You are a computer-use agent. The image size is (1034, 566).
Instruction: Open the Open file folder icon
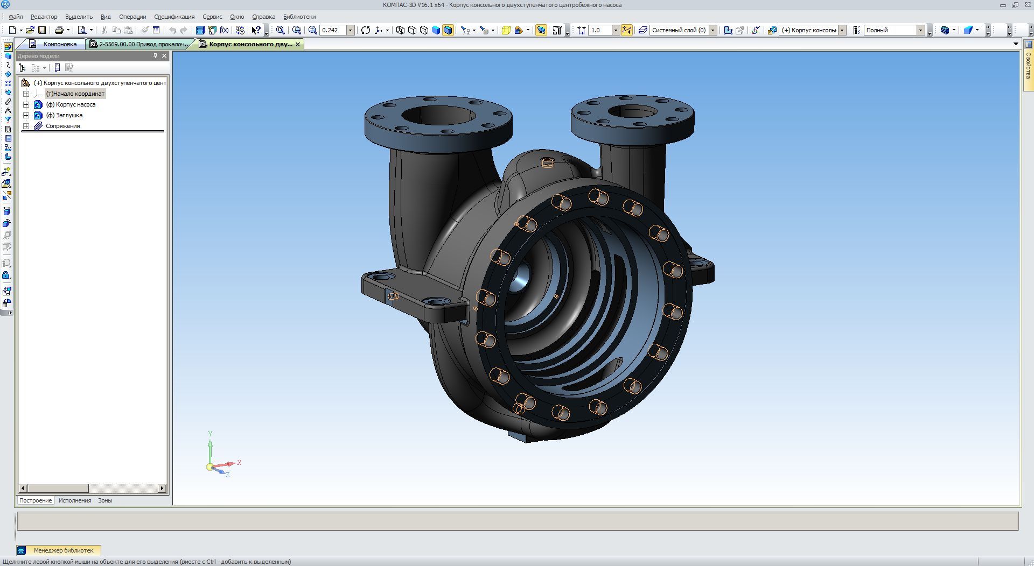pos(30,30)
